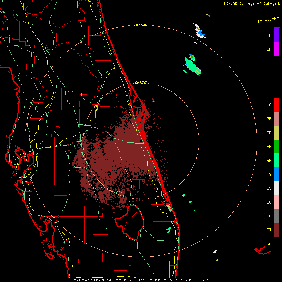Viewport: 282px width, 282px height.
Task: Click the IC pink legend swatch
Action: [x=277, y=202]
